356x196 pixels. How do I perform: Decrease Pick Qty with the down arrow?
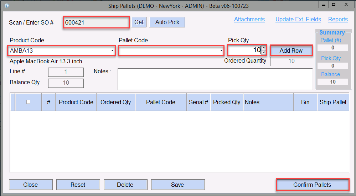pyautogui.click(x=264, y=53)
